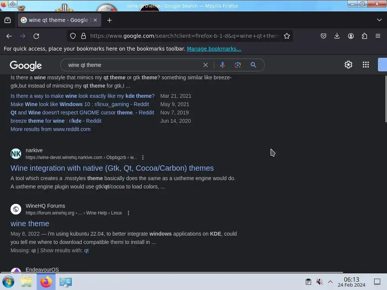Reload the current page
The height and width of the screenshot is (290, 387).
coord(36,36)
